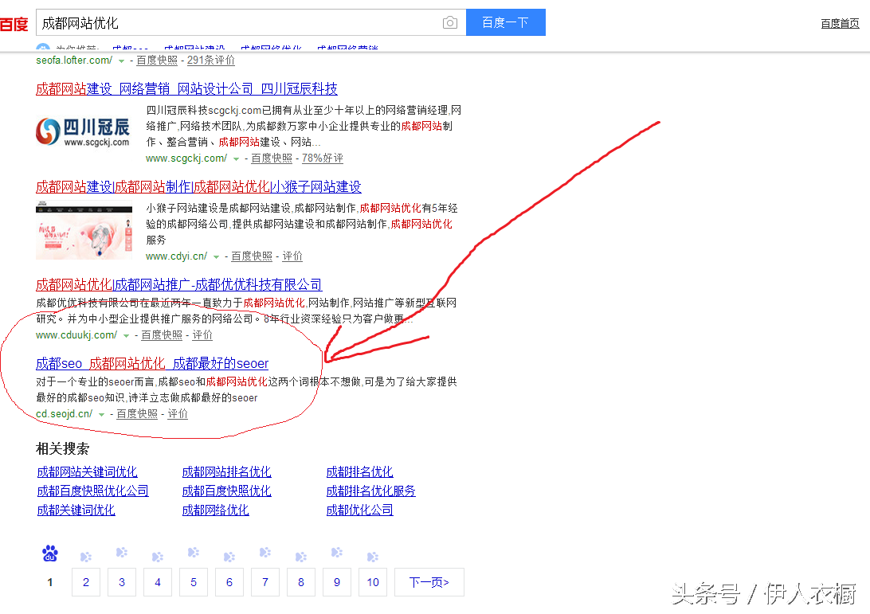Open 百度首页 at top right
Viewport: 870px width, 614px height.
pos(840,23)
